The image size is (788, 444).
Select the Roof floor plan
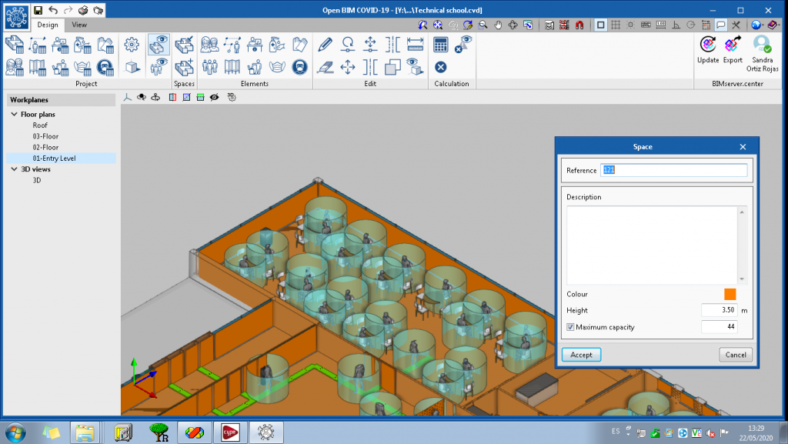coord(40,125)
